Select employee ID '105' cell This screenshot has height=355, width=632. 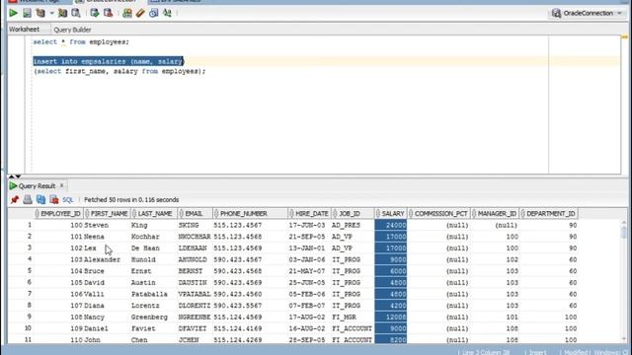point(58,283)
